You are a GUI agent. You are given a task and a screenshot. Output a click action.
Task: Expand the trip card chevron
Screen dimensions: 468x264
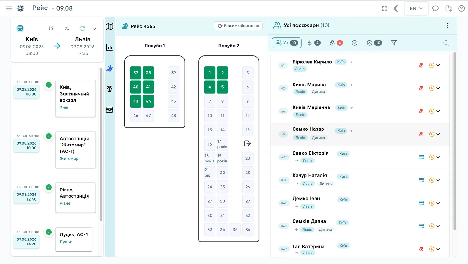94,29
